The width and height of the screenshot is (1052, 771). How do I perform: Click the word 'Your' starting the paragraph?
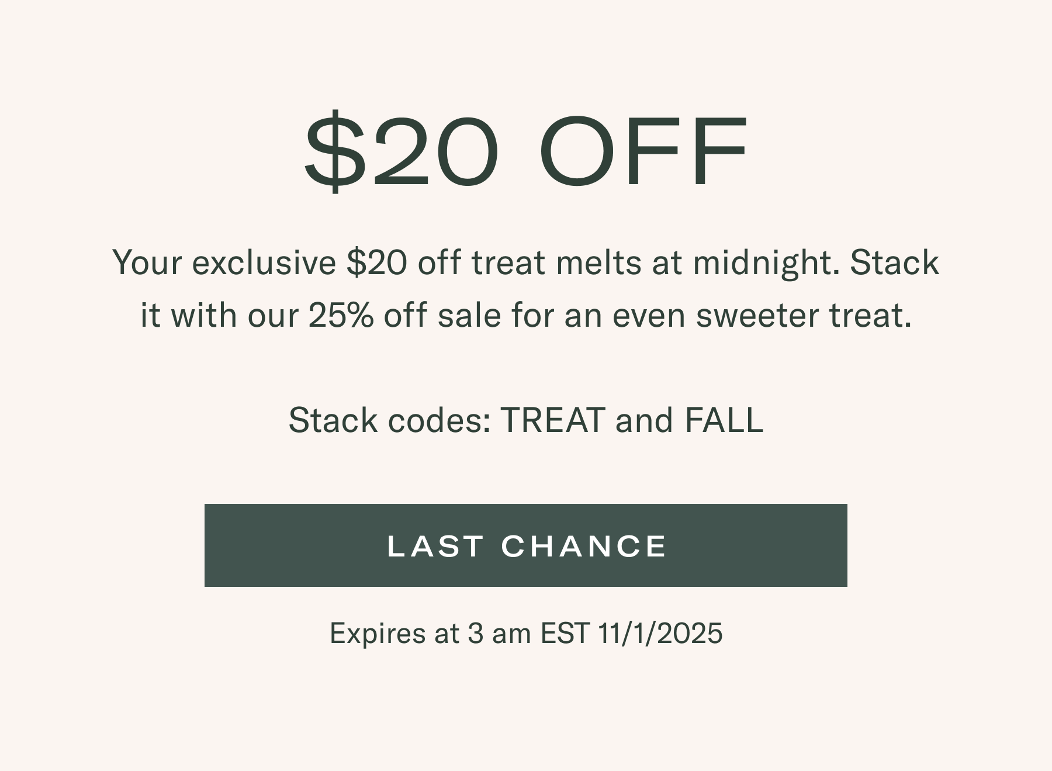pyautogui.click(x=147, y=262)
